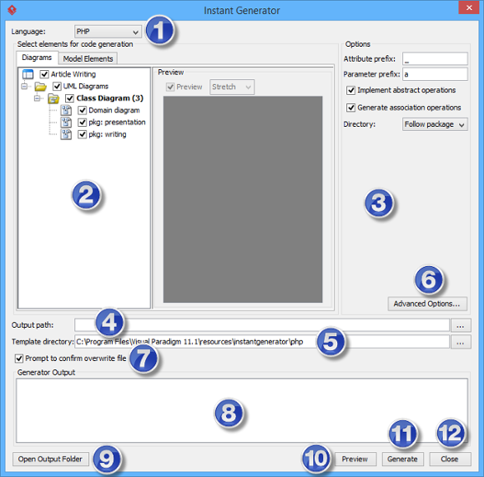This screenshot has width=484, height=477.
Task: Click the Article Writing project icon
Action: point(28,74)
